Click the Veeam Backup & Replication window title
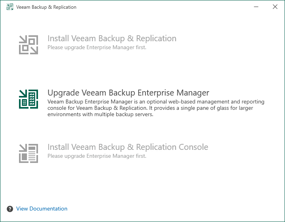Screen dimensions: 285x222 [x=46, y=7]
